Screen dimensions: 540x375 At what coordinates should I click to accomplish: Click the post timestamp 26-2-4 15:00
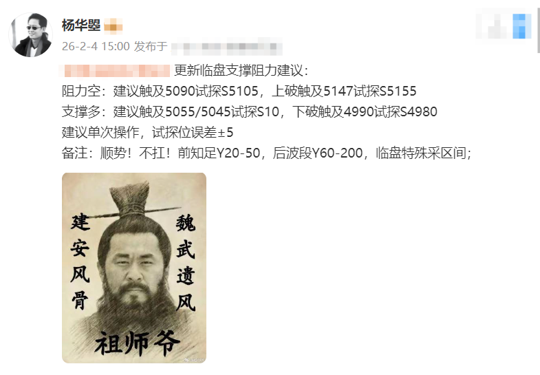click(96, 46)
